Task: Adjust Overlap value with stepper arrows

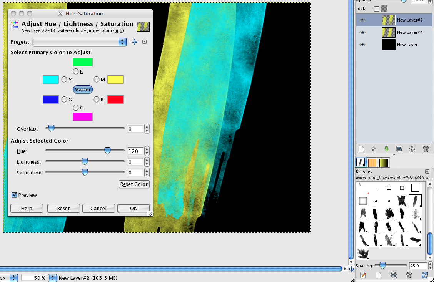Action: (147, 129)
